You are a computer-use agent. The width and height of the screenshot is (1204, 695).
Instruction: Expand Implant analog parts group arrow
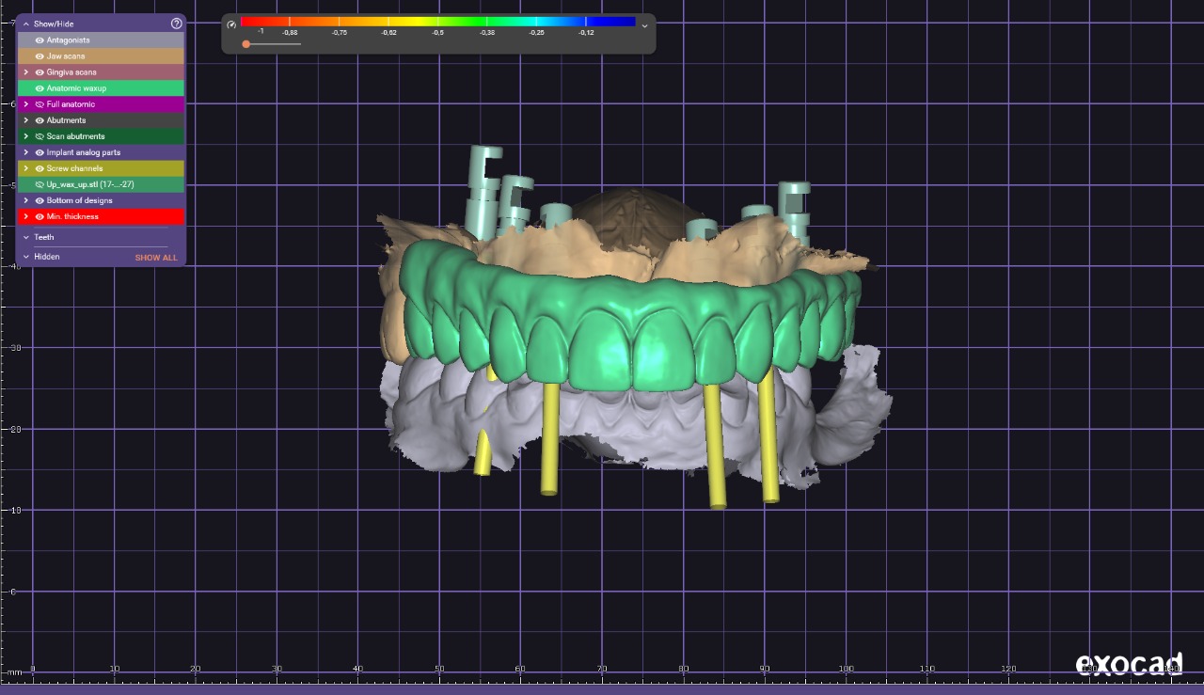26,152
